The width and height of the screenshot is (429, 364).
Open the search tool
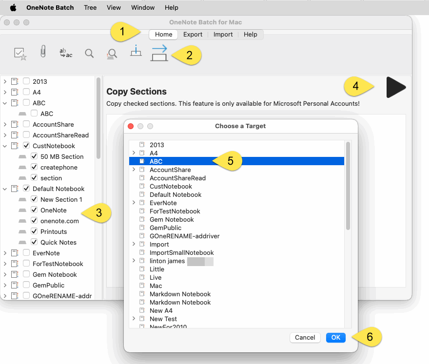[89, 54]
